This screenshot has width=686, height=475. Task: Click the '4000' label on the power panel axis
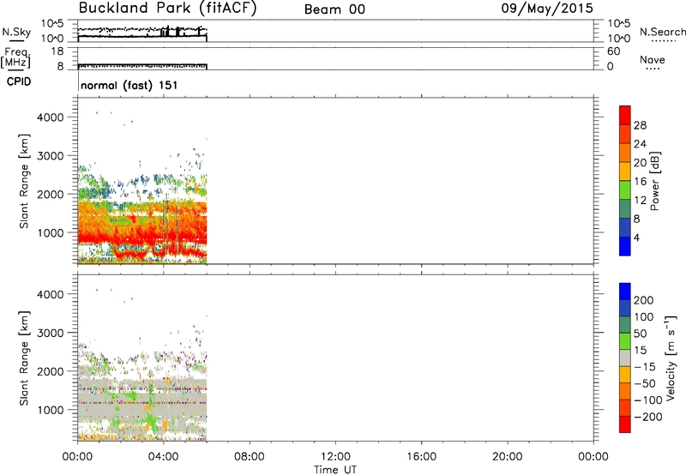click(x=51, y=117)
